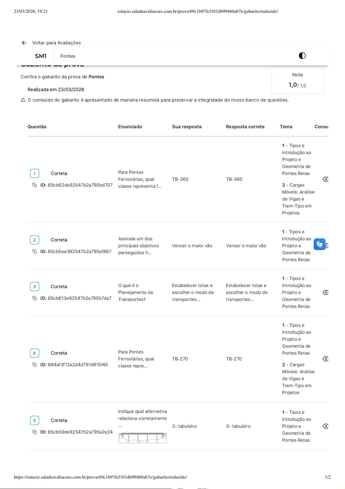Screen dimensions: 345x489
Task: View details of question 3 with eye icon
Action: [326, 293]
